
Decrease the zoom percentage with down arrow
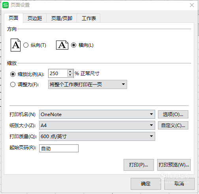click(70, 75)
